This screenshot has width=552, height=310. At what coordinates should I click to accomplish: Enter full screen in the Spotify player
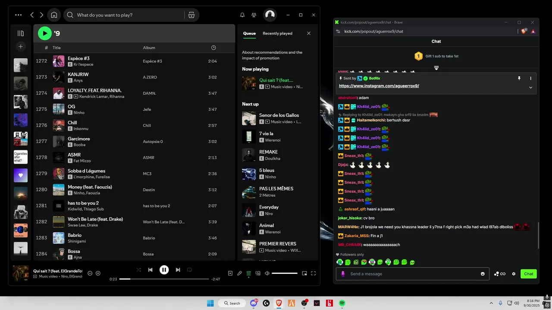coord(314,273)
